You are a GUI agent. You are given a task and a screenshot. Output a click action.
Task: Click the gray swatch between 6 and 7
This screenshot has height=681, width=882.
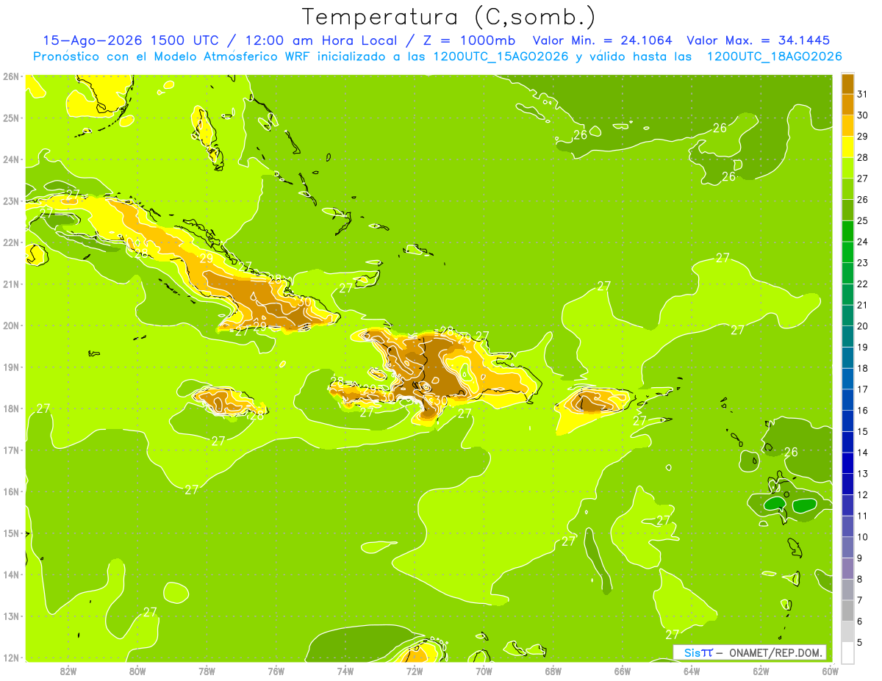point(847,610)
